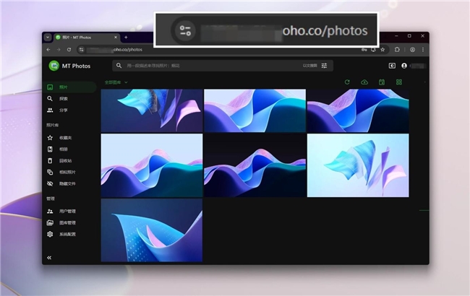Open the user account avatar icon
The width and height of the screenshot is (470, 296).
(404, 66)
